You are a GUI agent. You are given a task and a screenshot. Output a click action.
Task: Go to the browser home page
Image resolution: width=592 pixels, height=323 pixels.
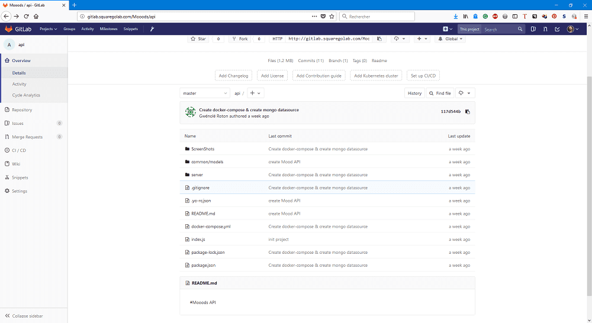point(36,16)
